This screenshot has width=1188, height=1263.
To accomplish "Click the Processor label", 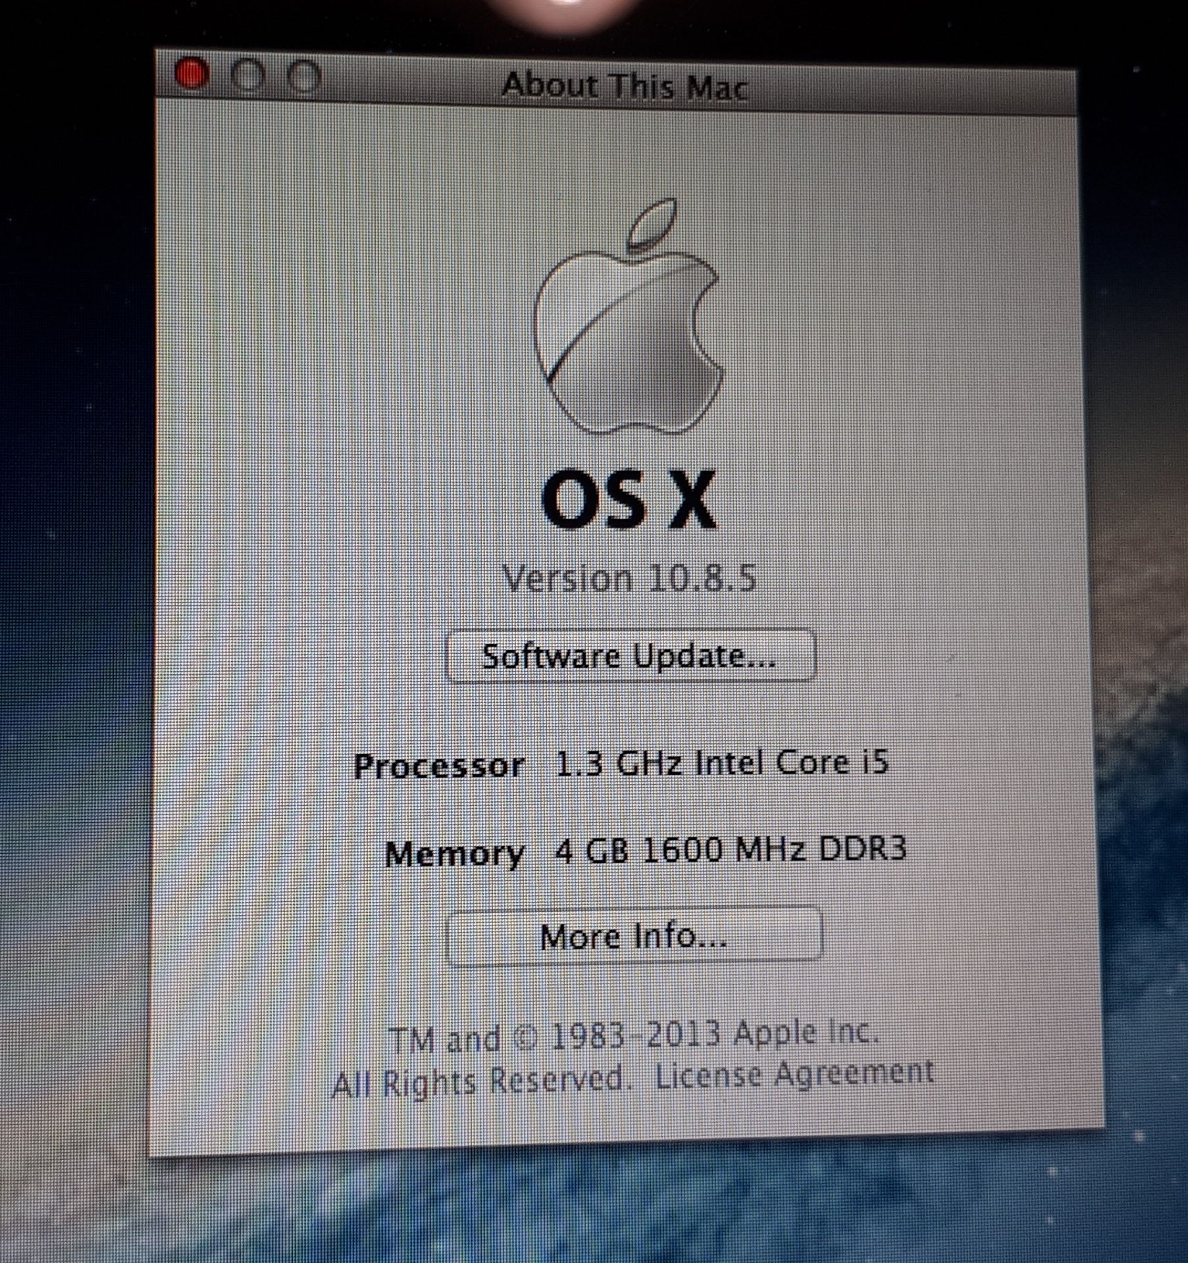I will click(439, 766).
